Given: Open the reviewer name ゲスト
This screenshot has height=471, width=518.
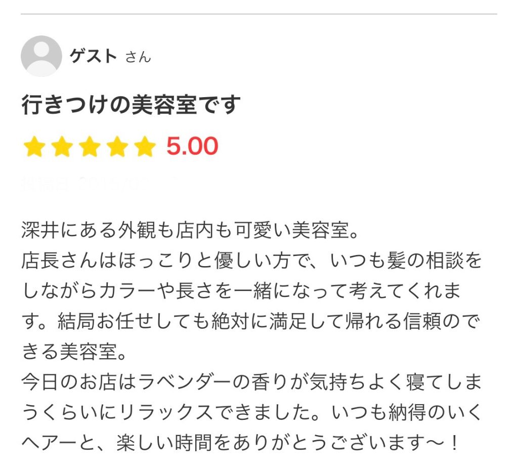Looking at the screenshot, I should [x=93, y=56].
